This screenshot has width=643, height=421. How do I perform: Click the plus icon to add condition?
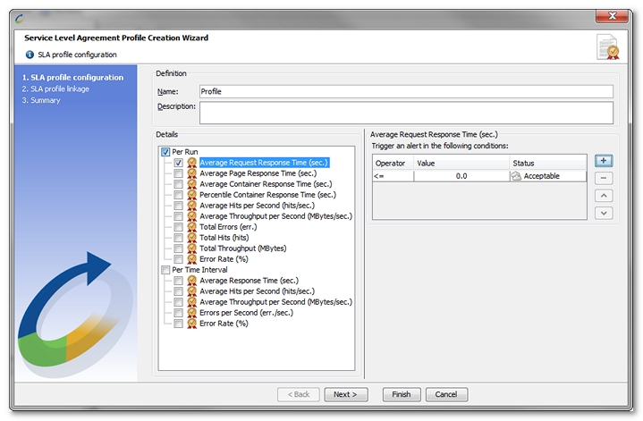(x=604, y=161)
